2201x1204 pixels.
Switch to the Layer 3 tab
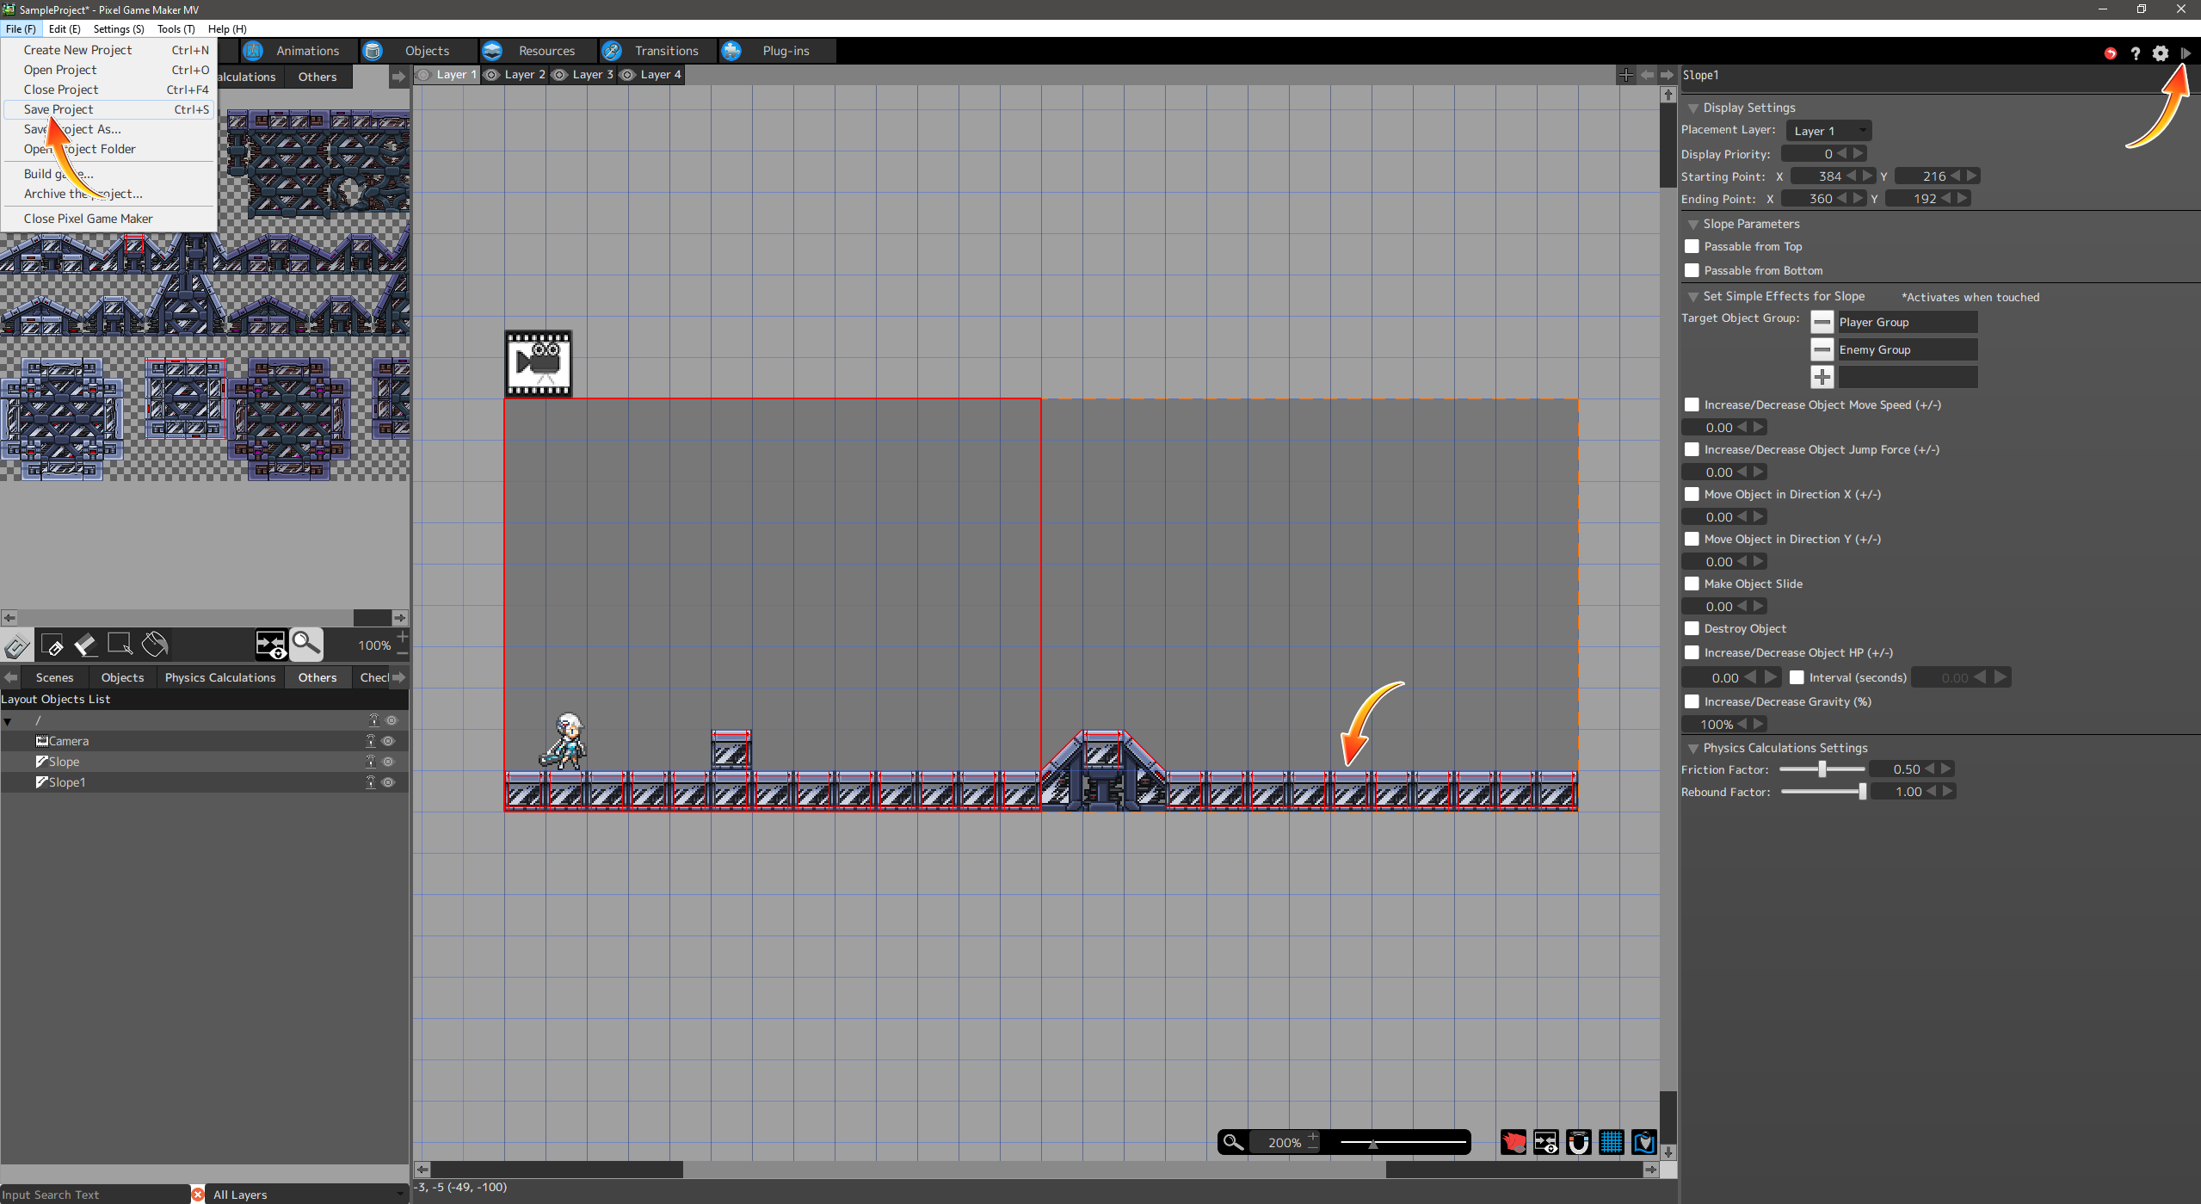592,75
